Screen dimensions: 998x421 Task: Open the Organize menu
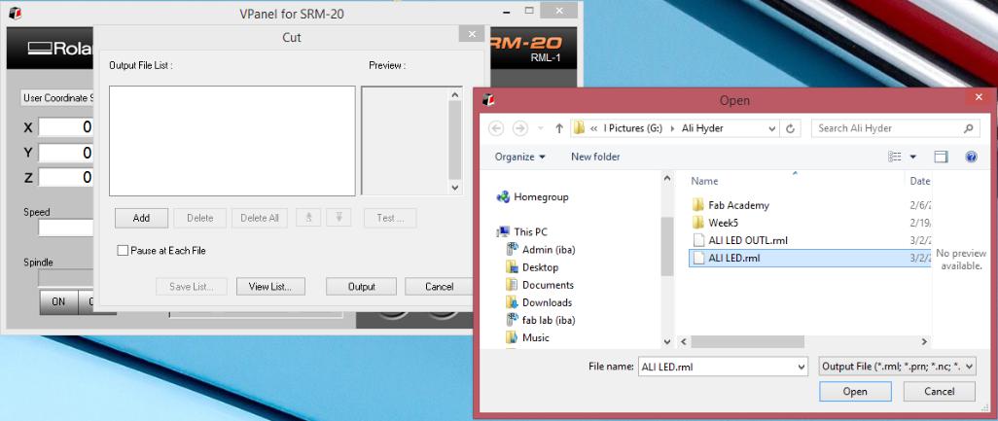[520, 157]
